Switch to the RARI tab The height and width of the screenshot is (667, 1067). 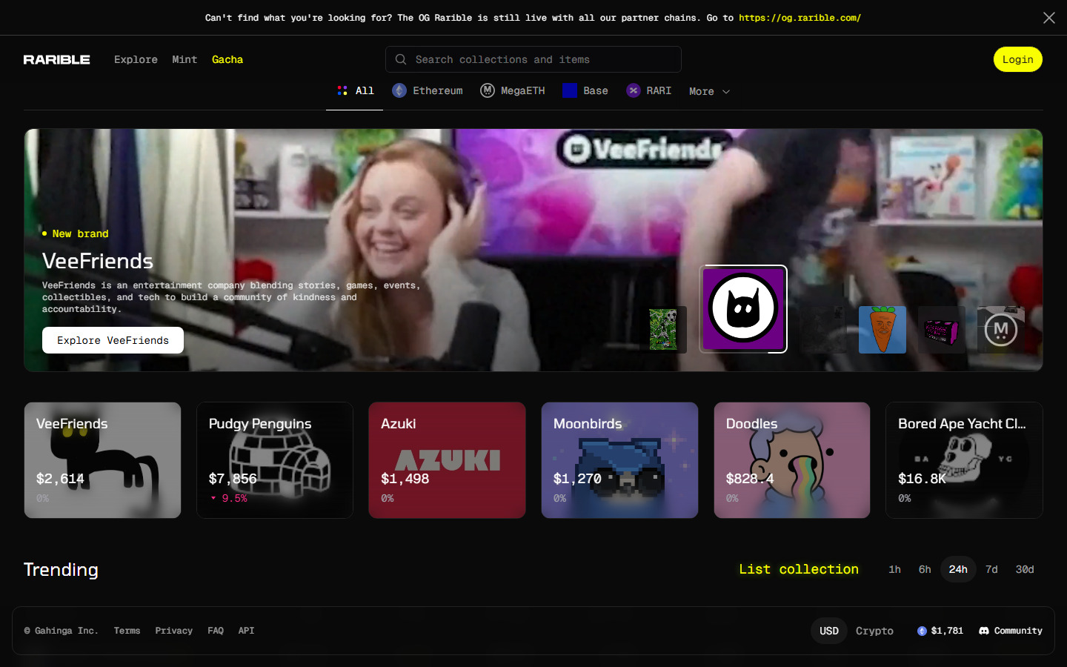coord(649,90)
